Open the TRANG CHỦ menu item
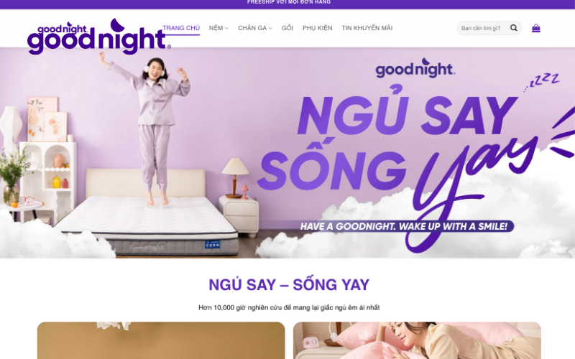The image size is (575, 359). [x=181, y=28]
